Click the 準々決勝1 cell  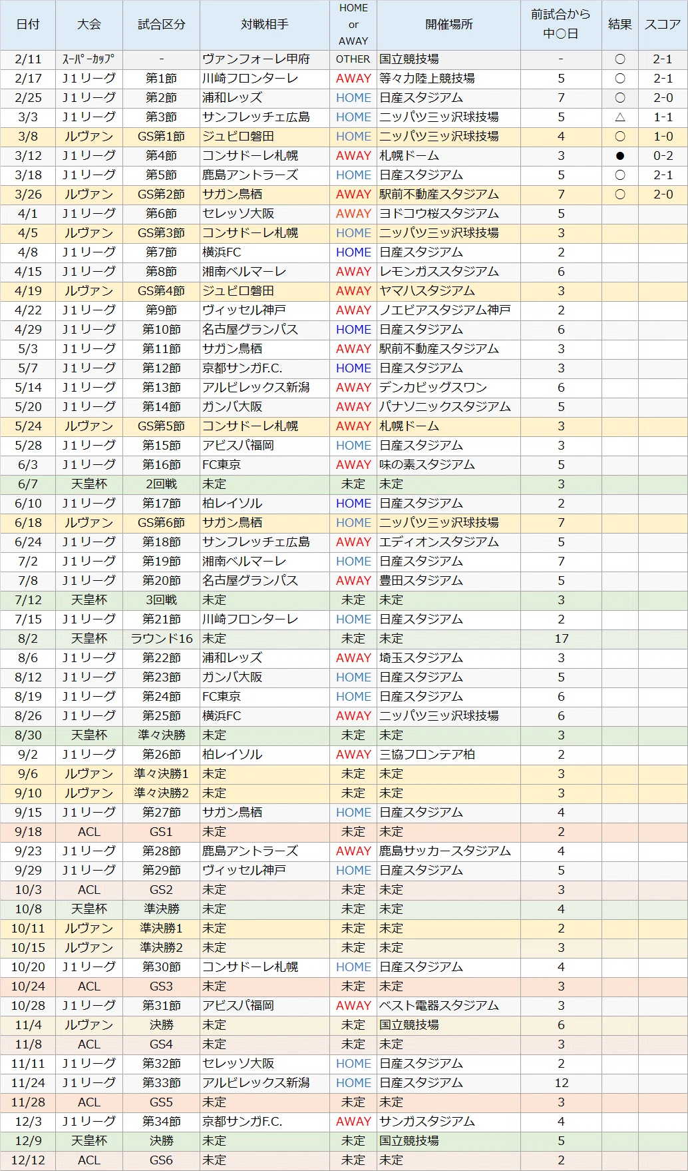click(161, 774)
